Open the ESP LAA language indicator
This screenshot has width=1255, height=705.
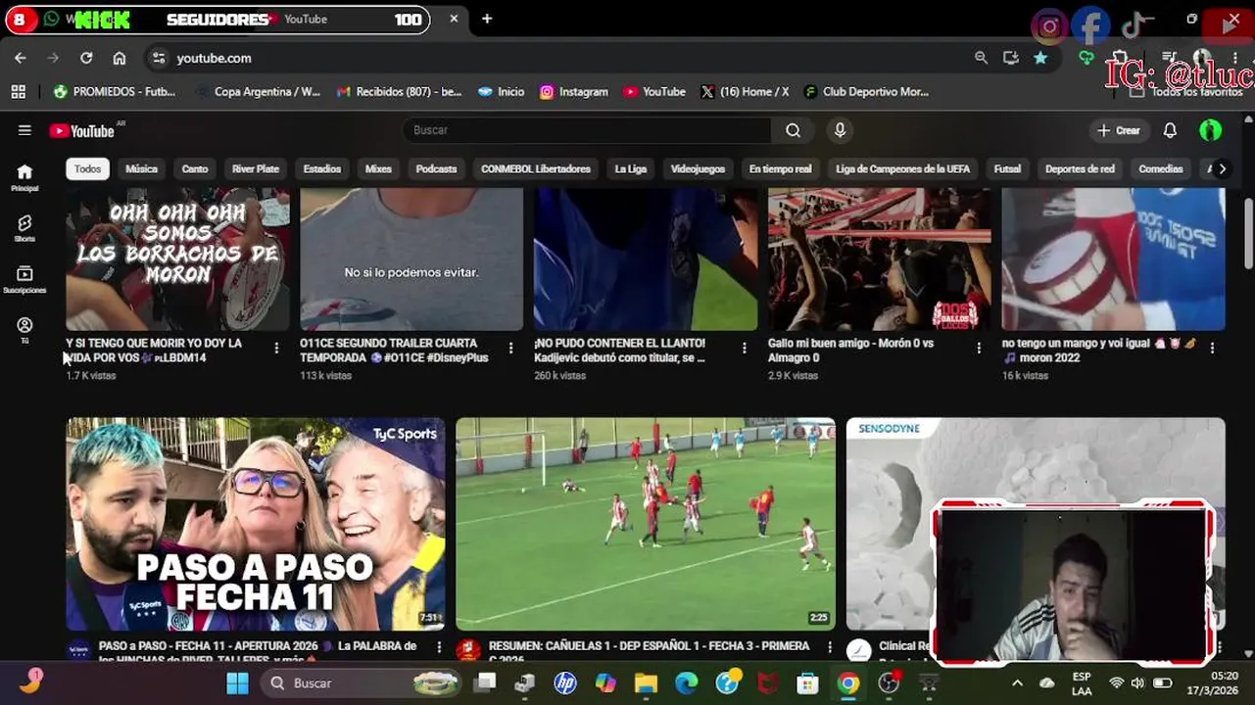tap(1082, 682)
